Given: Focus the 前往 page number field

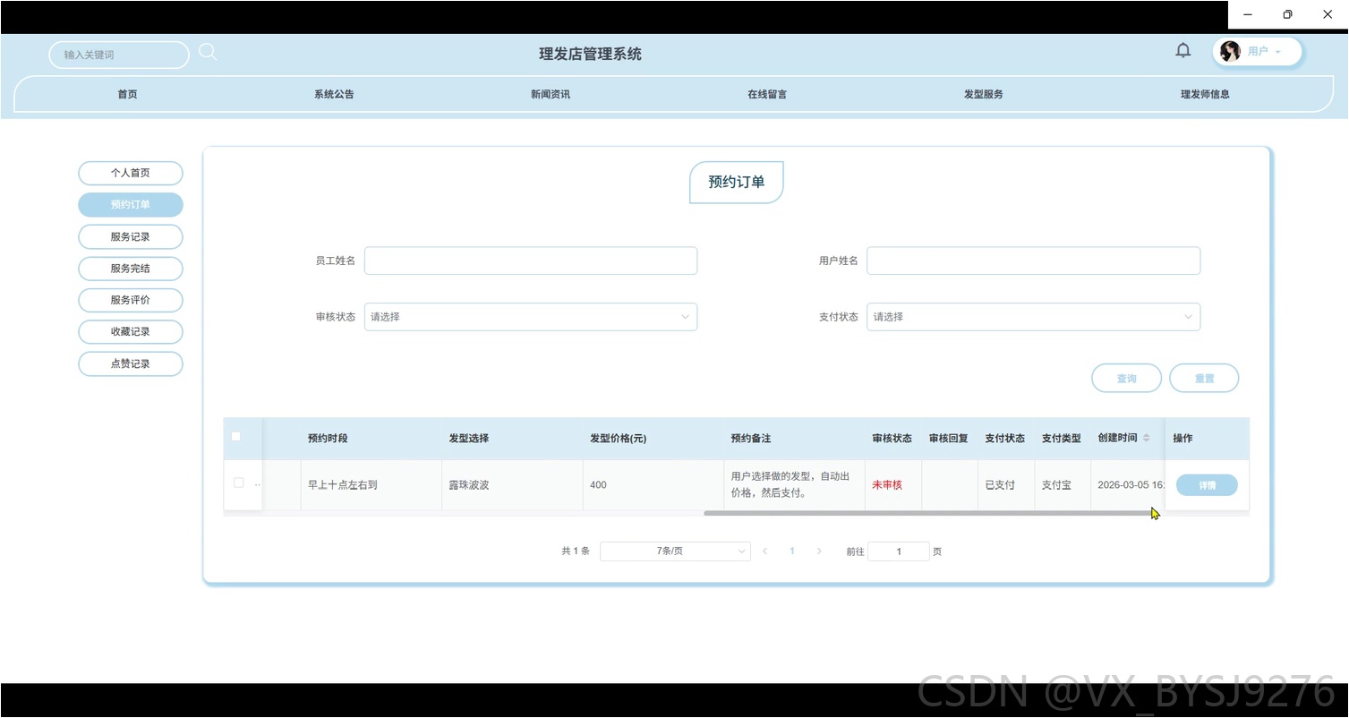Looking at the screenshot, I should pyautogui.click(x=899, y=551).
